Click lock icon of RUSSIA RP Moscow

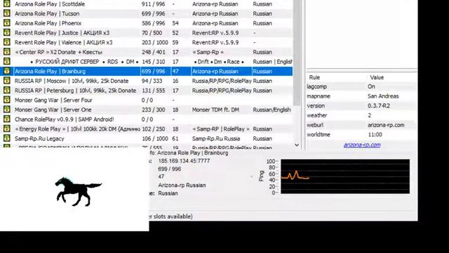coord(6,81)
